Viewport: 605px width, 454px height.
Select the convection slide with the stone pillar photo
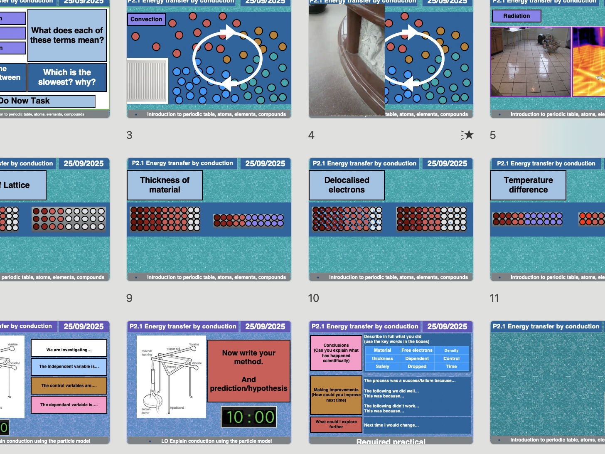click(x=391, y=58)
